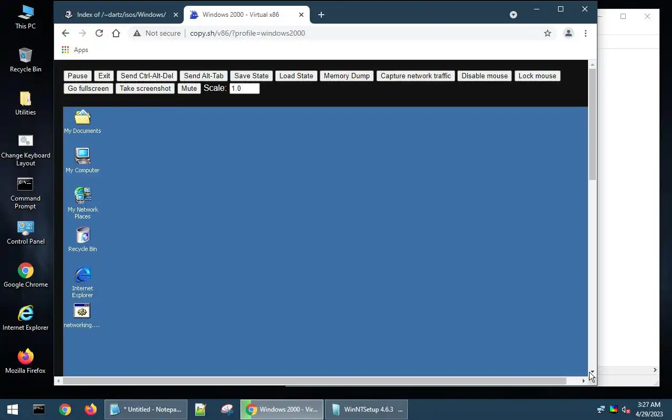Select Change Keyboard Layout shortcut
This screenshot has width=672, height=420.
coord(25,150)
